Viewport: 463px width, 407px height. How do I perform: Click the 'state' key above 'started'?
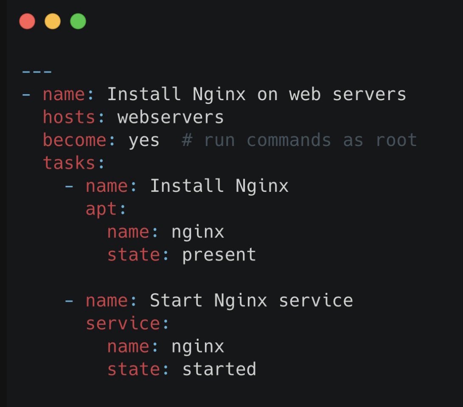133,369
